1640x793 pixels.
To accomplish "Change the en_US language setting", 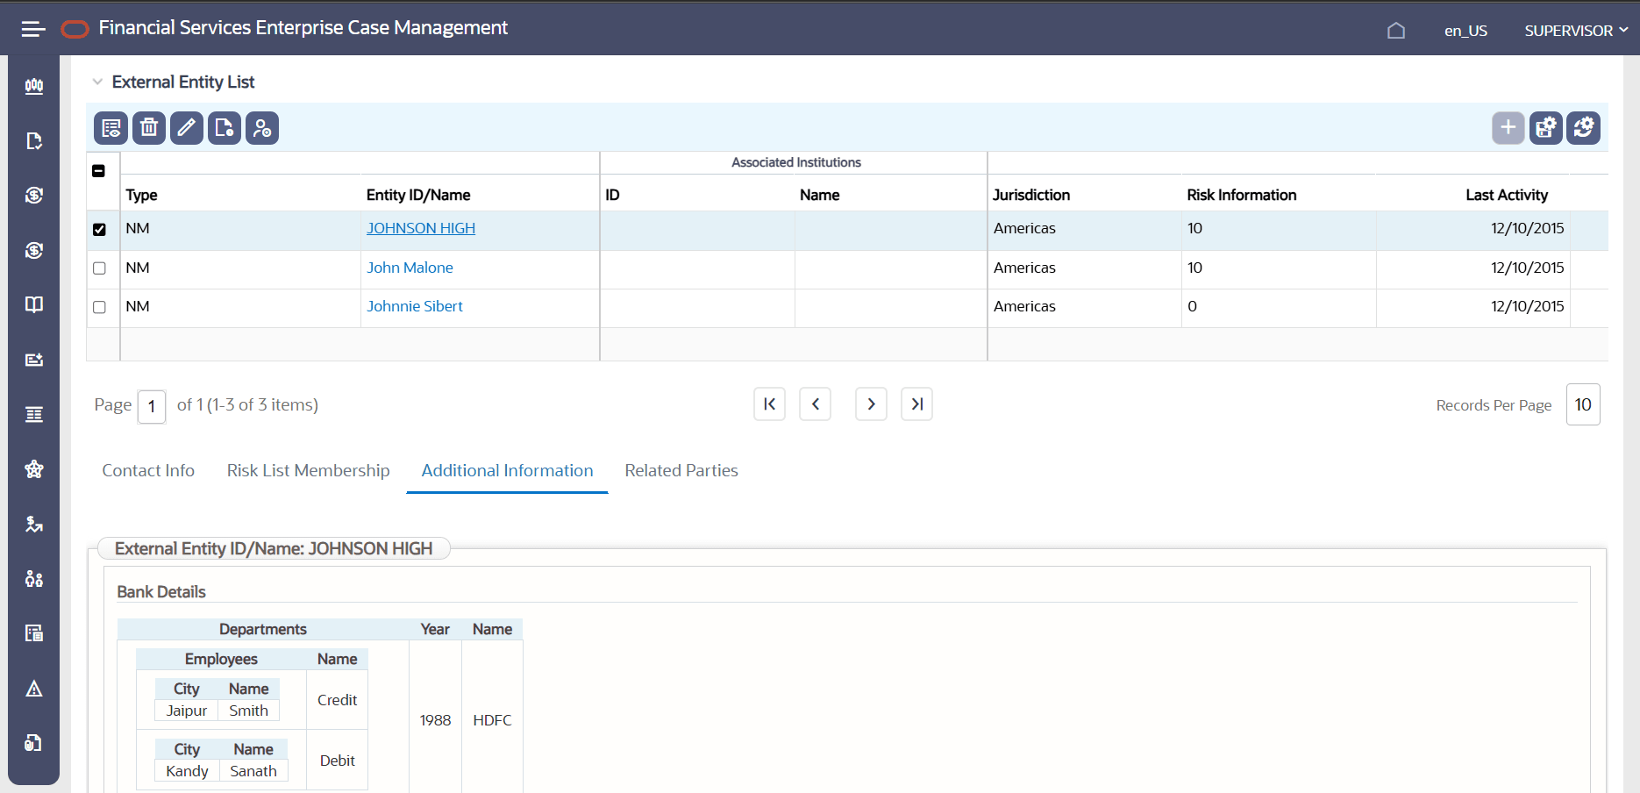I will coord(1466,31).
